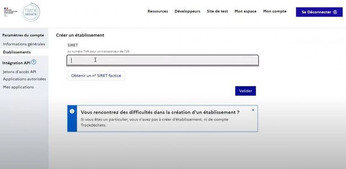Focus the SIRET input field
This screenshot has height=169, width=346.
point(162,60)
